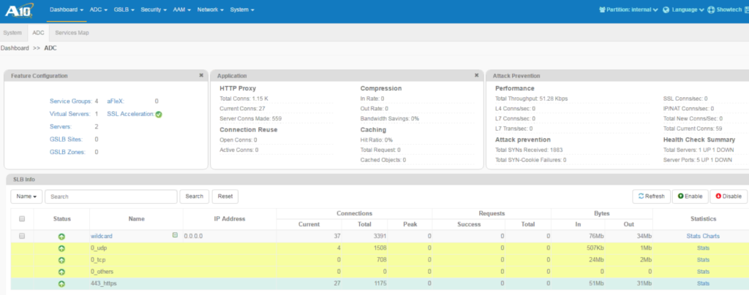Click the SSL Acceleration green checkmark icon
The width and height of the screenshot is (749, 295).
(159, 114)
